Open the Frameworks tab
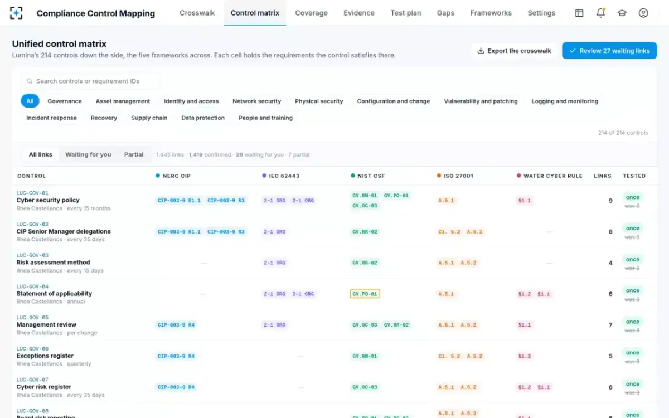Viewport: 669px width, 418px height. pos(491,13)
